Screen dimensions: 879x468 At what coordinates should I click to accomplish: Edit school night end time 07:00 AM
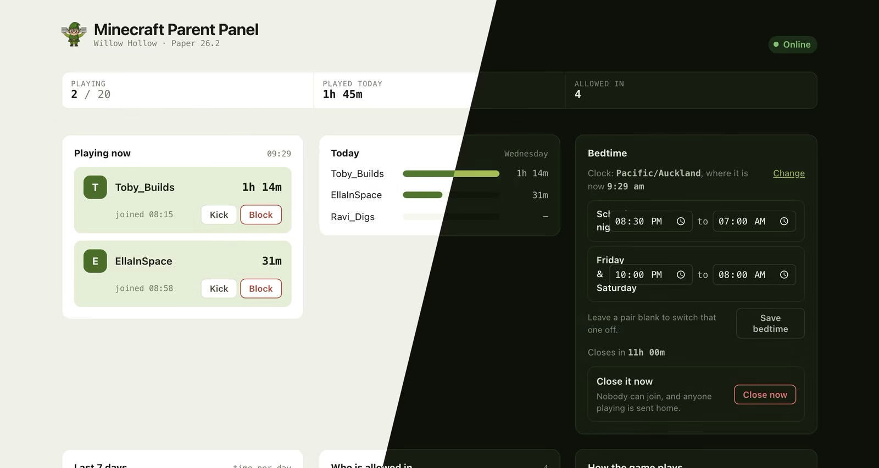pos(754,221)
